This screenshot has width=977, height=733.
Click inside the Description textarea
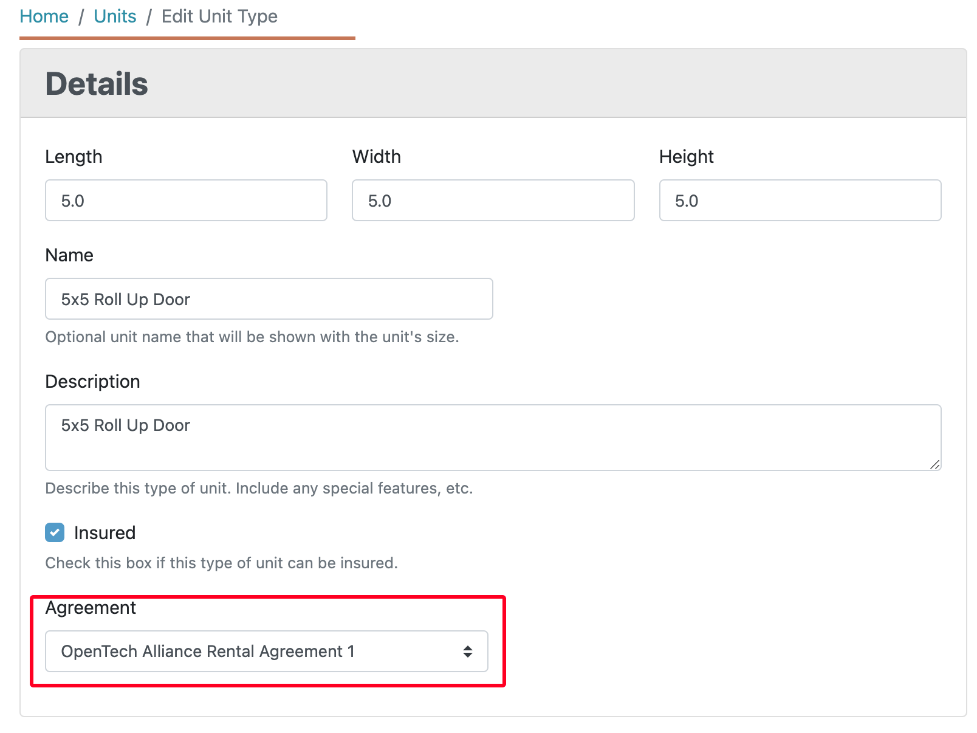(x=493, y=438)
